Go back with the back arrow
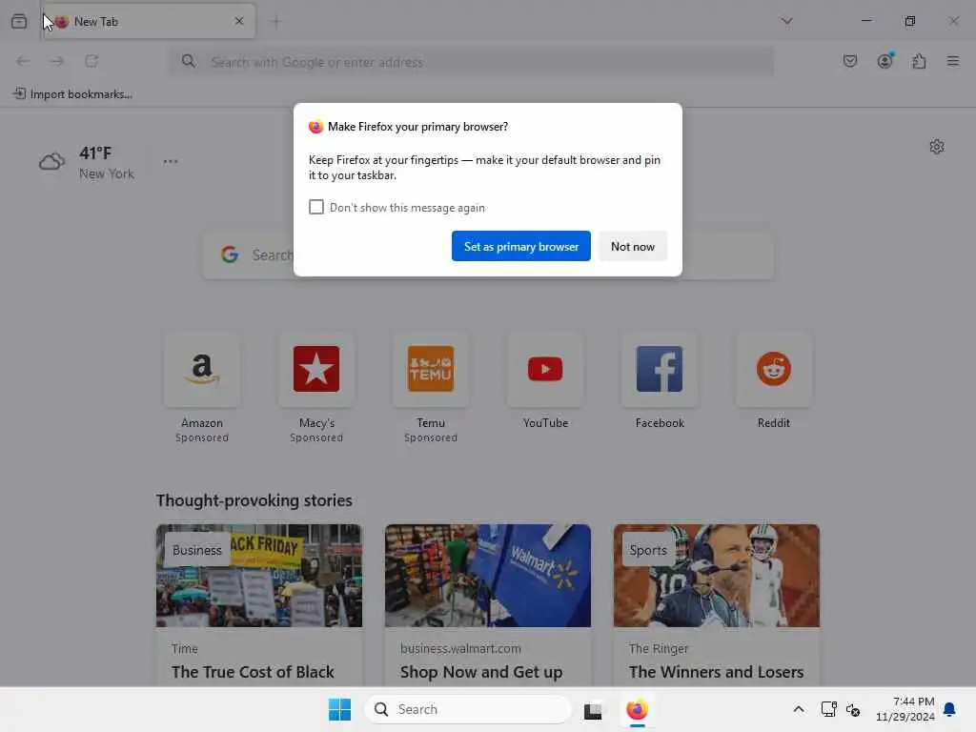 23,61
